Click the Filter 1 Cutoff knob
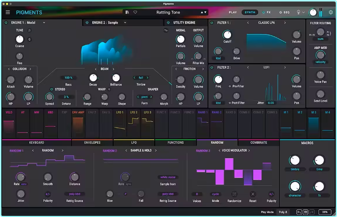The image size is (337, 217). tap(227, 35)
